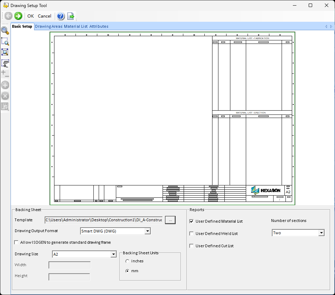Click the fit-to-view zoom icon
Screen dimensions: 335x295
tap(5, 52)
